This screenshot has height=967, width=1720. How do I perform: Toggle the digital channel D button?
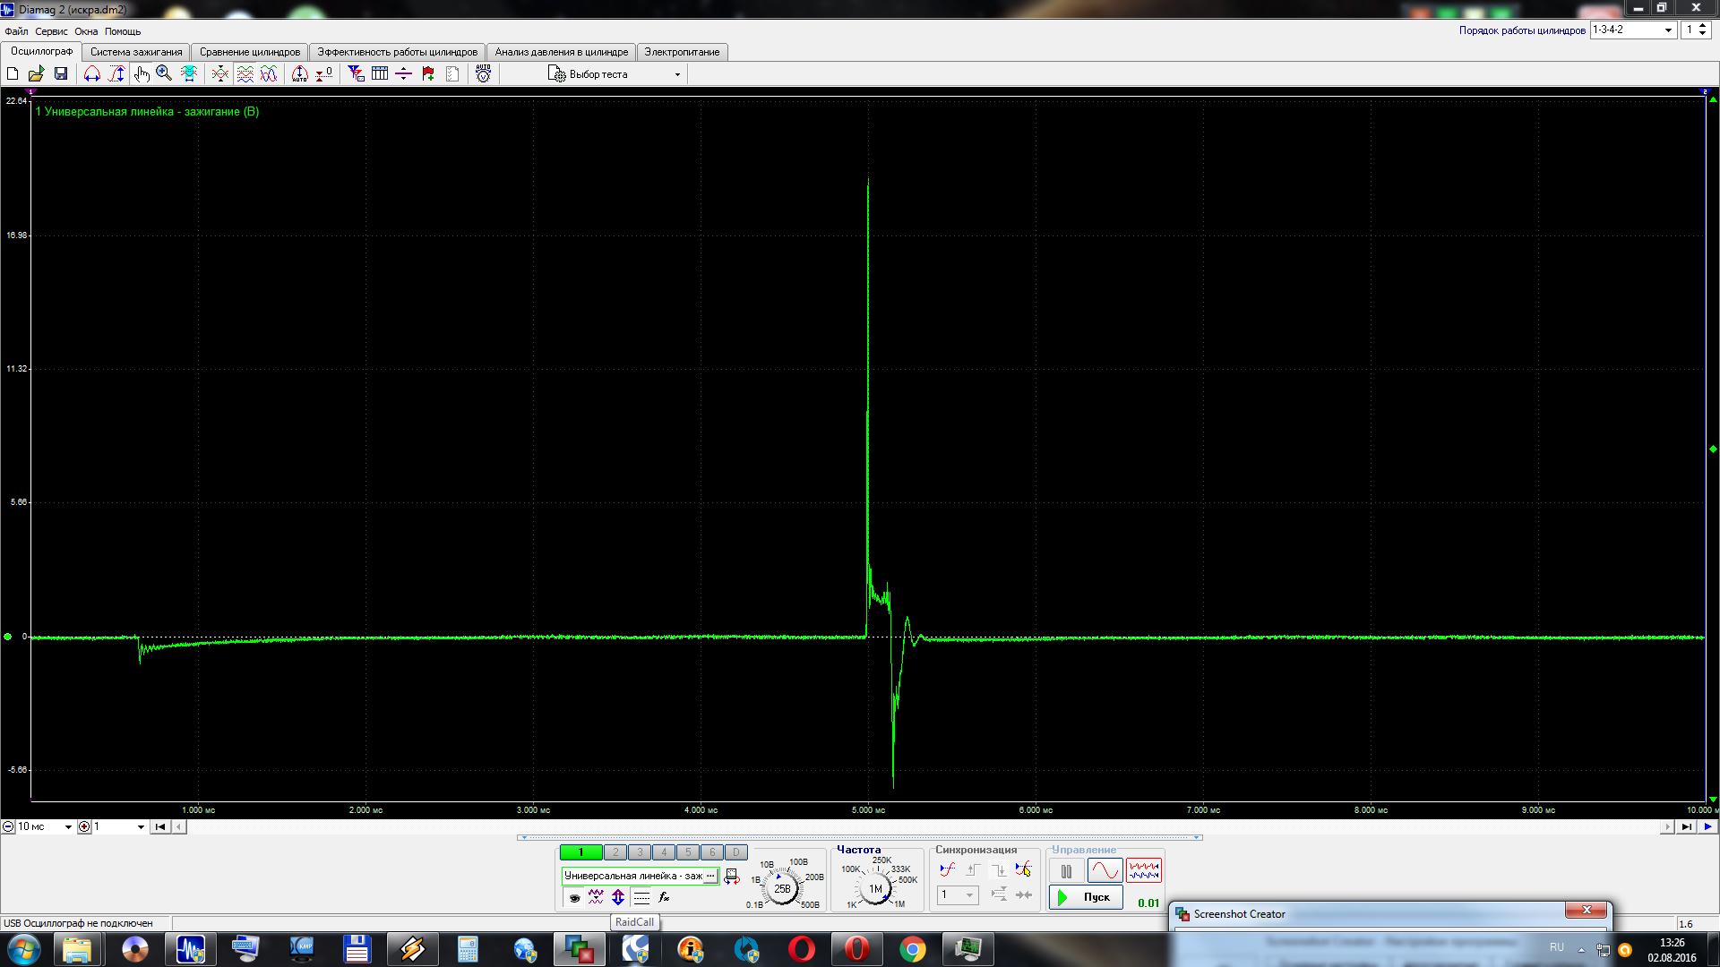pyautogui.click(x=735, y=852)
